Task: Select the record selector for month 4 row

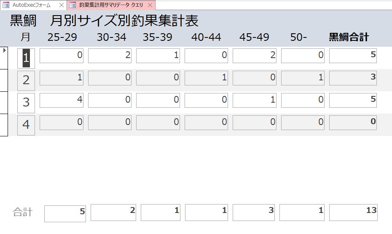Action: [4, 125]
